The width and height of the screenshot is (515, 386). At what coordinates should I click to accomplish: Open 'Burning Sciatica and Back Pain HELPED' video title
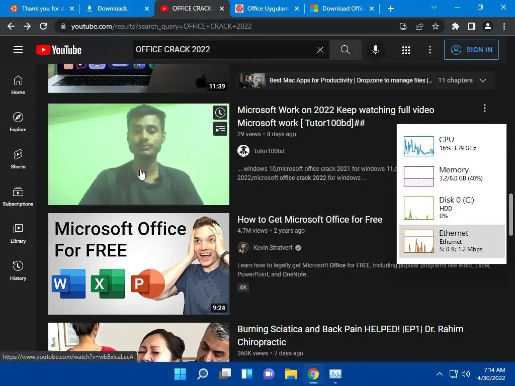pyautogui.click(x=351, y=335)
